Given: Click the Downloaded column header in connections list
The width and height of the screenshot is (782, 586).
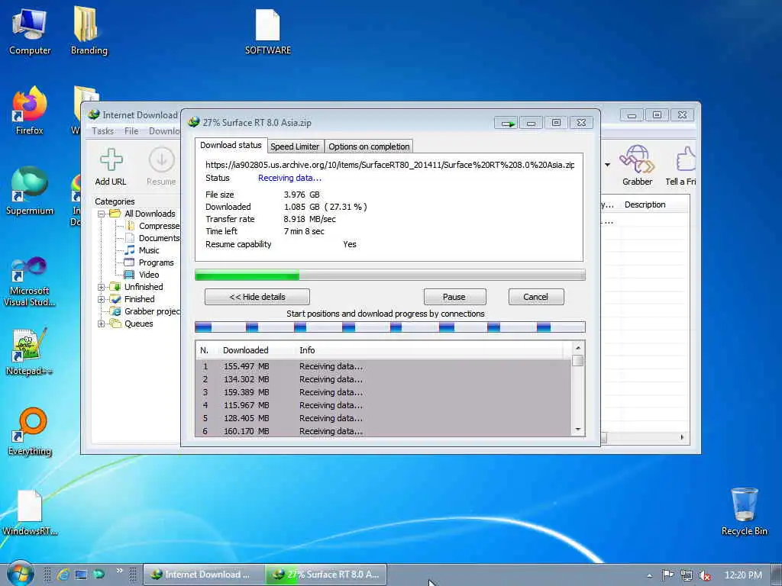Looking at the screenshot, I should coord(245,350).
